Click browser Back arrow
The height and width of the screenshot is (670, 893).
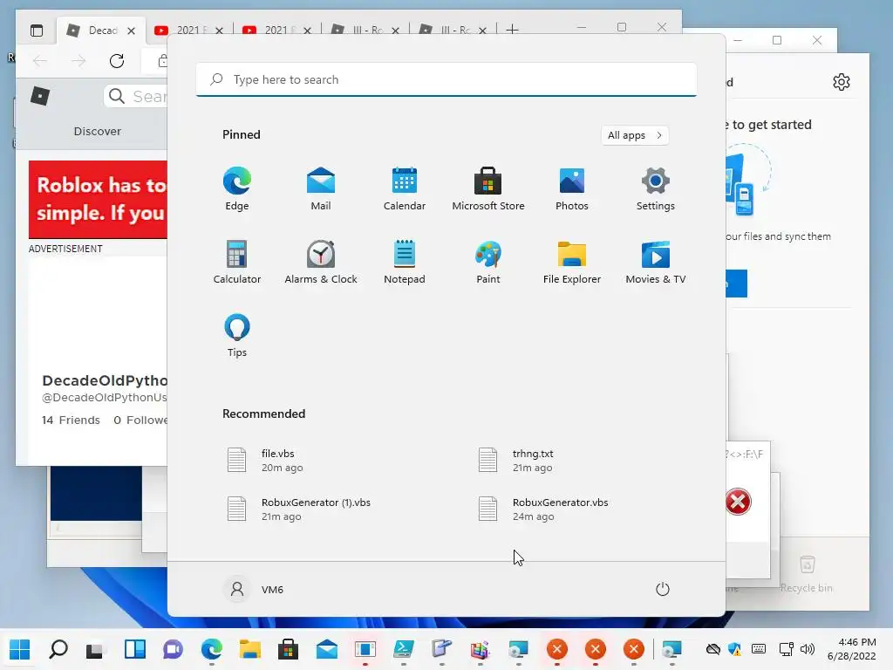coord(40,61)
